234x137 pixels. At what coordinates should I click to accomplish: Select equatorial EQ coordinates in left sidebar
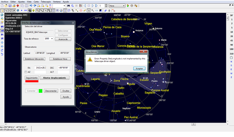2,27
